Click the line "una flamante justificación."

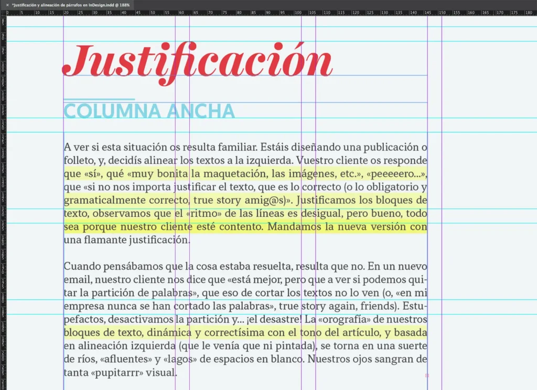126,240
